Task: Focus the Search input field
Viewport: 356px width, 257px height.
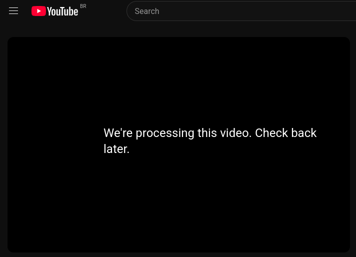Action: (241, 11)
